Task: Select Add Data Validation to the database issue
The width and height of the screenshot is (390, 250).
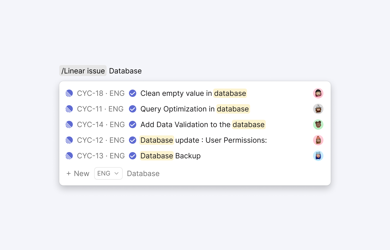Action: [x=202, y=124]
